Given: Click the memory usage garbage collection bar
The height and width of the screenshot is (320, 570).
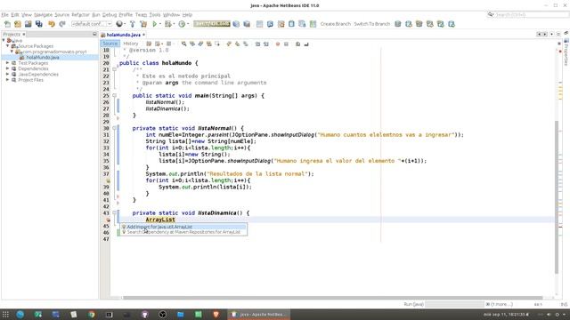Looking at the screenshot, I should tap(212, 24).
